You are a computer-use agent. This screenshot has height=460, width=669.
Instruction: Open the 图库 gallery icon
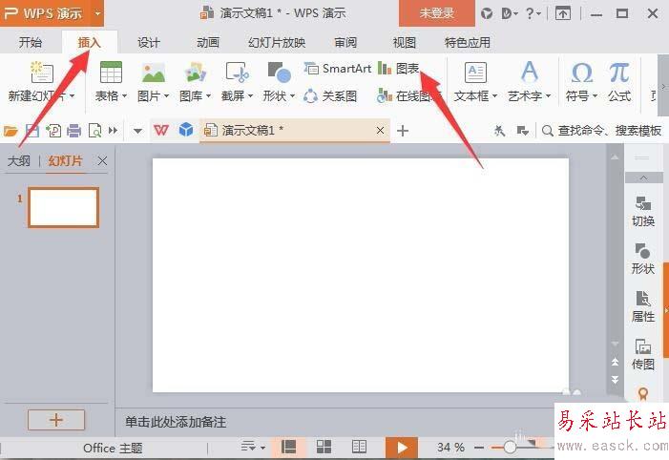pyautogui.click(x=196, y=73)
